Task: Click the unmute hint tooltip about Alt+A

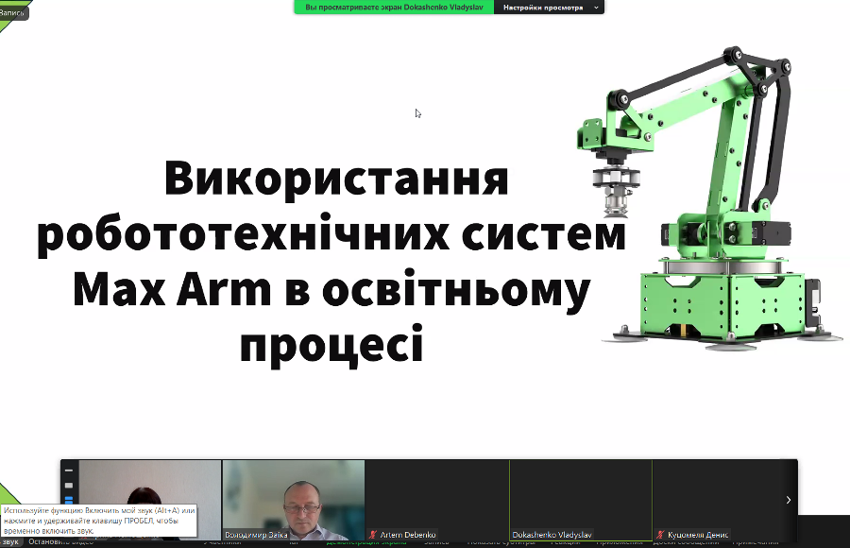Action: click(98, 521)
